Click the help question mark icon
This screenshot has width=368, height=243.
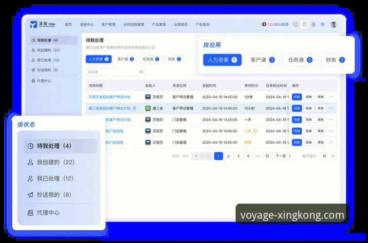[322, 24]
